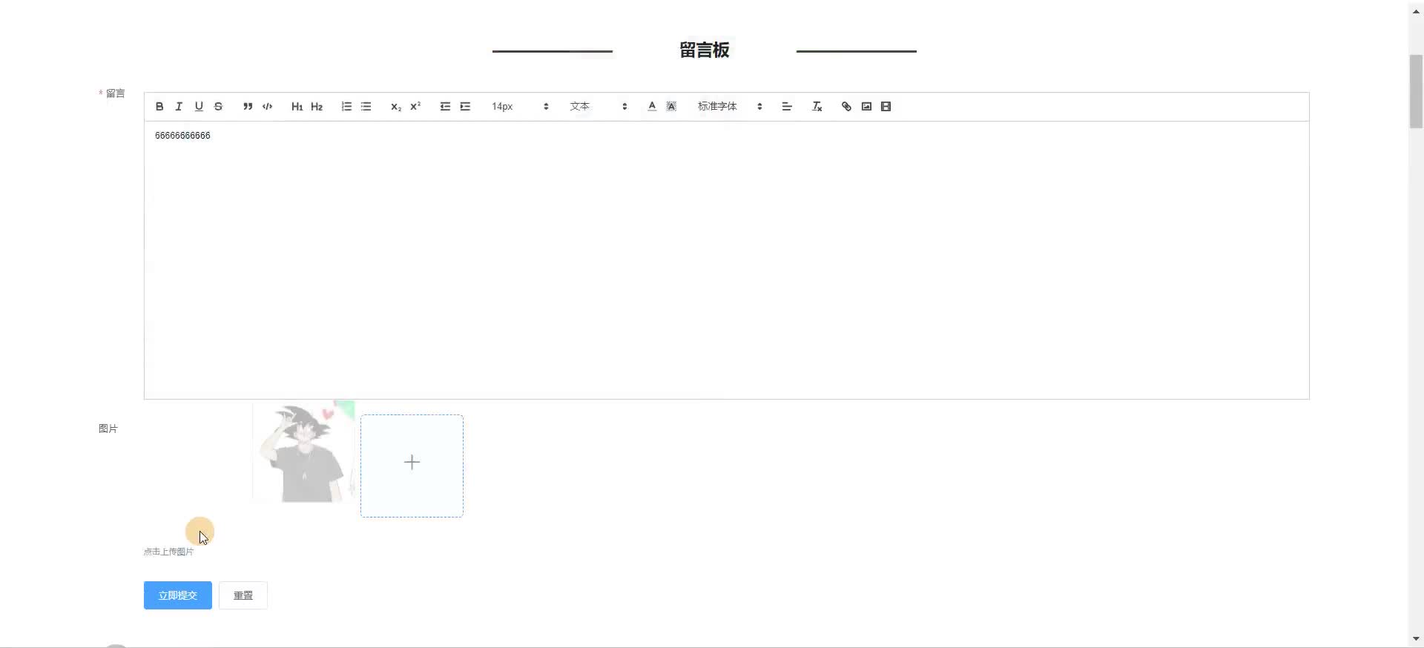Toggle bold formatting in editor toolbar
The height and width of the screenshot is (648, 1424).
(x=159, y=107)
